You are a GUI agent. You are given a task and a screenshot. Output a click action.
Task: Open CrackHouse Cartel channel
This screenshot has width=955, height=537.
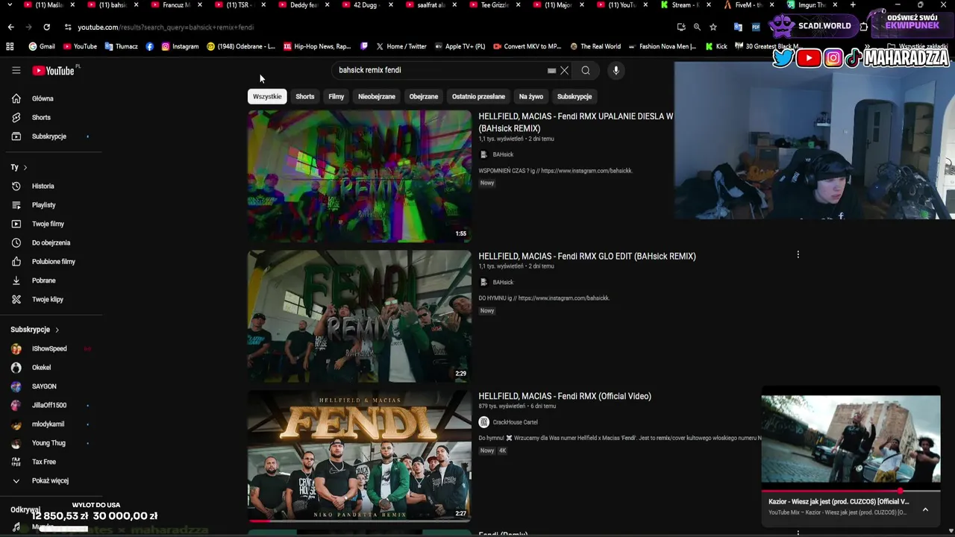click(515, 422)
